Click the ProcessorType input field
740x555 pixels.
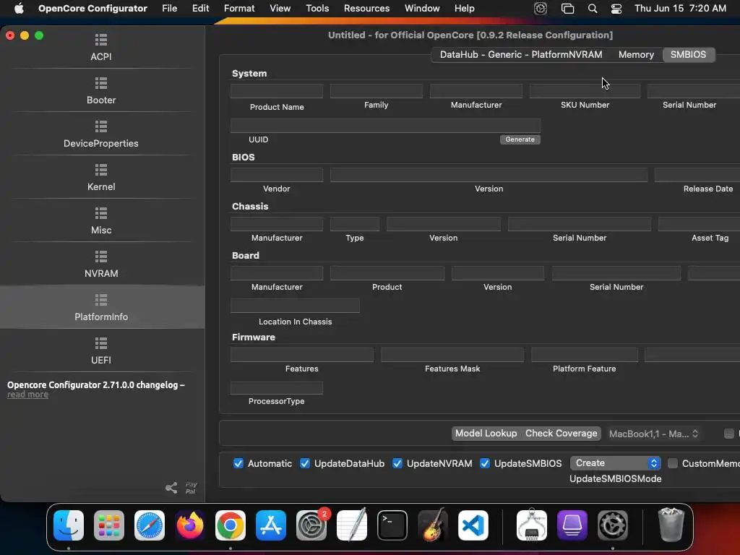point(277,387)
